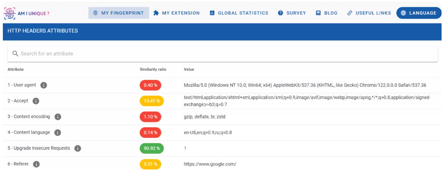Go to My Extension page
The height and width of the screenshot is (170, 444).
tap(177, 13)
